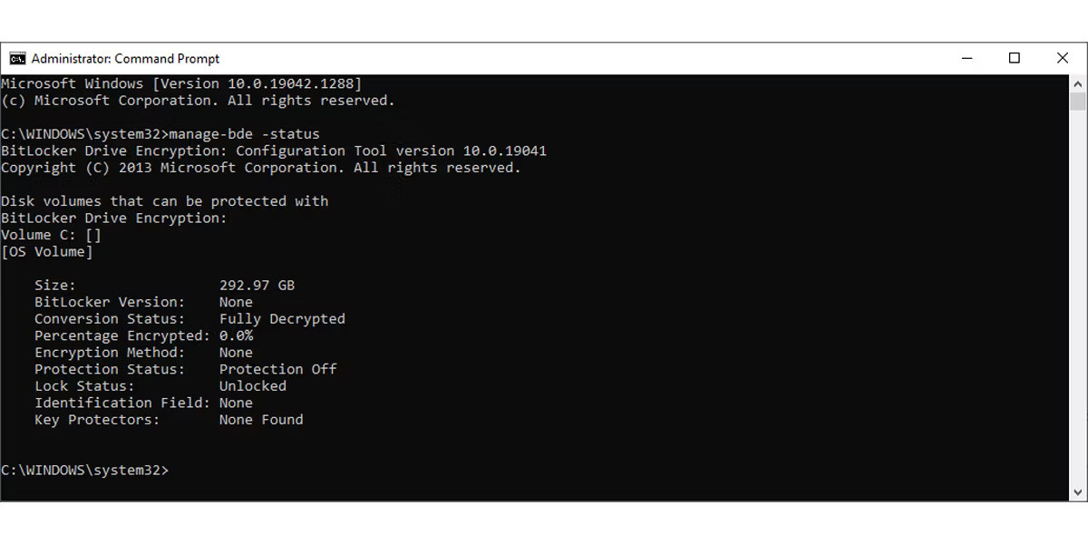This screenshot has height=544, width=1088.
Task: Click the minimize window icon
Action: pyautogui.click(x=967, y=57)
